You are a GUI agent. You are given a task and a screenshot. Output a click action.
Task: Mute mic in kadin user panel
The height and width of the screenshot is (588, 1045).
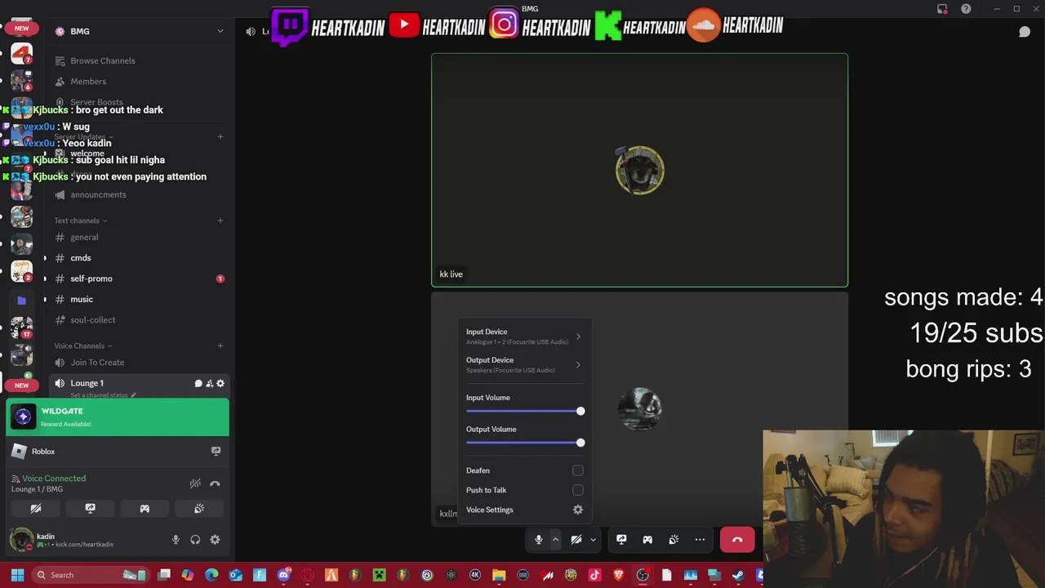pos(176,540)
